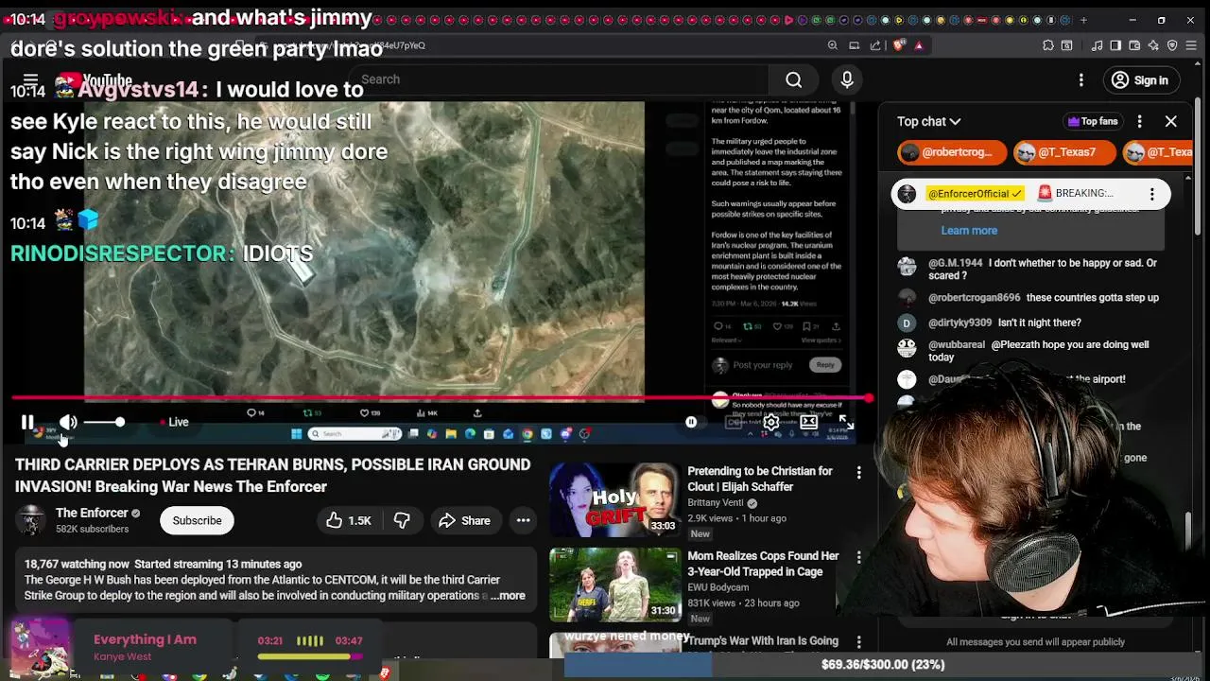Close the live chat panel
Image resolution: width=1210 pixels, height=681 pixels.
(x=1171, y=121)
